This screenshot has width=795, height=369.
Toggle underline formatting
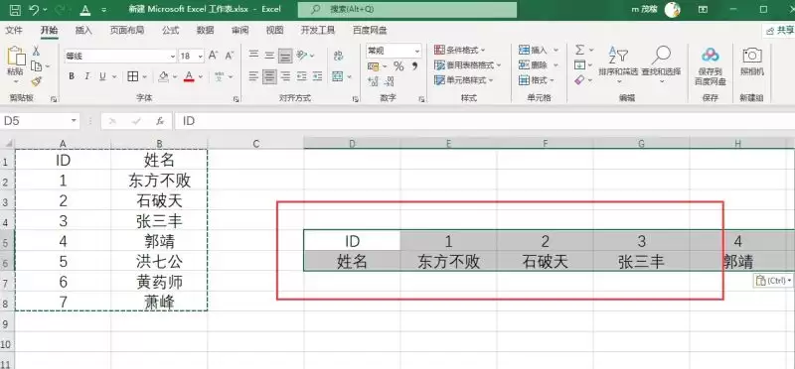point(102,76)
